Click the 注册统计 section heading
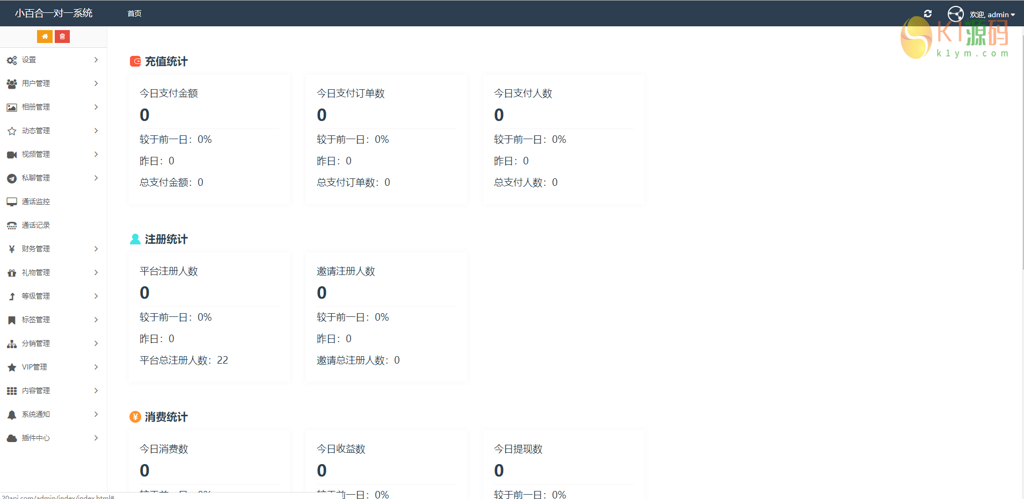 point(166,239)
